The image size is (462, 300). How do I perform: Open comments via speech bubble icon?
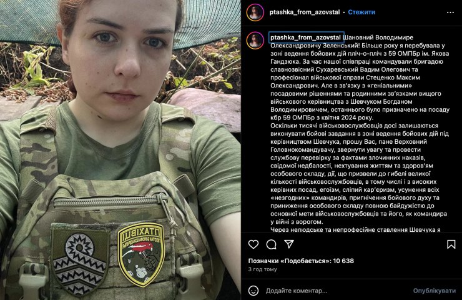click(272, 244)
